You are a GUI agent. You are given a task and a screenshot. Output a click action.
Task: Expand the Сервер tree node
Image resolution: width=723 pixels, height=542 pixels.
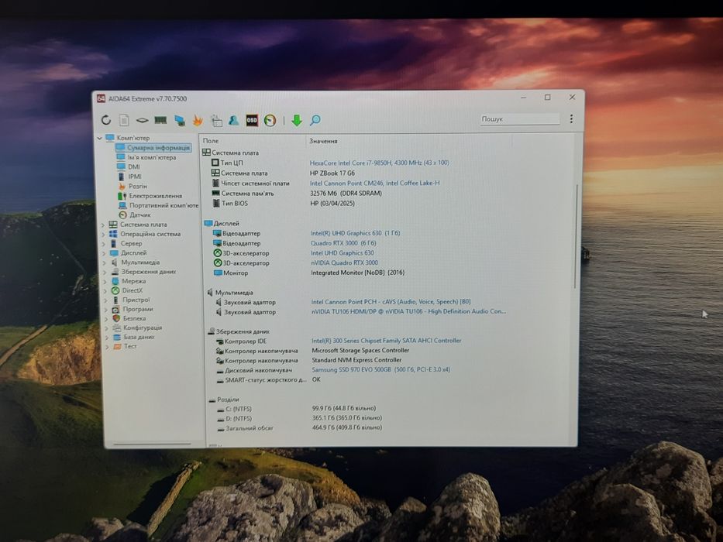pos(103,243)
